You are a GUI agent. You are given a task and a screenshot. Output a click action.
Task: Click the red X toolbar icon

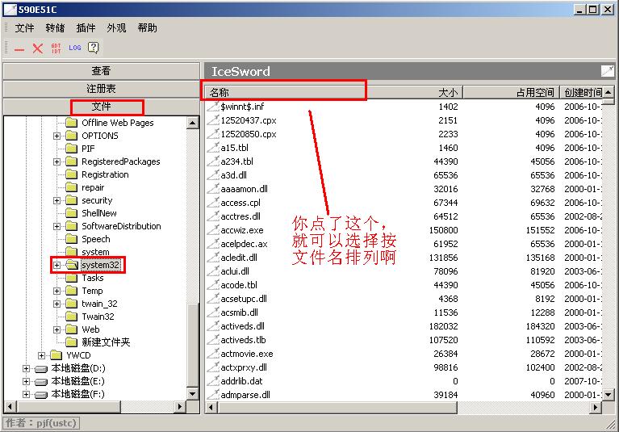coord(37,48)
